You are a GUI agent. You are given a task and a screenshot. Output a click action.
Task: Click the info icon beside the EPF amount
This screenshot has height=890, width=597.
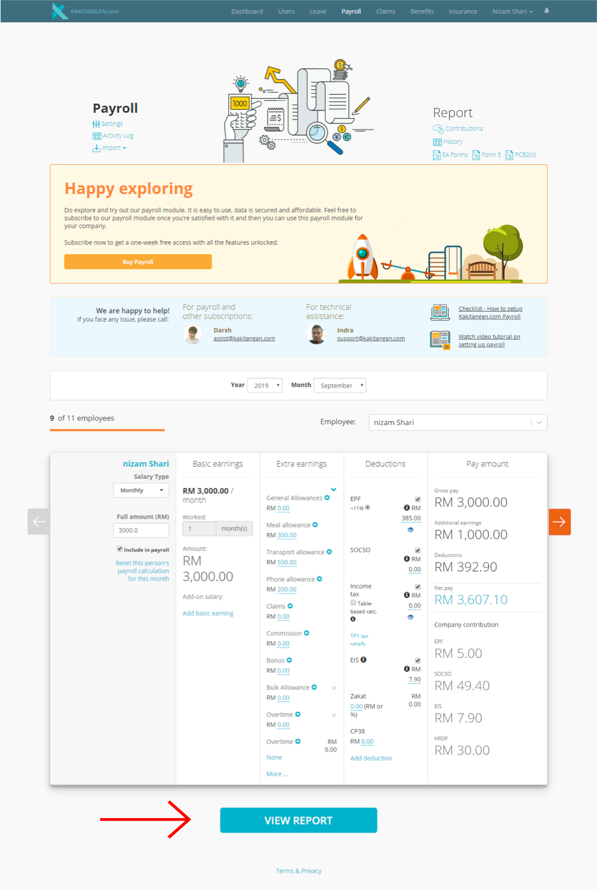[407, 507]
